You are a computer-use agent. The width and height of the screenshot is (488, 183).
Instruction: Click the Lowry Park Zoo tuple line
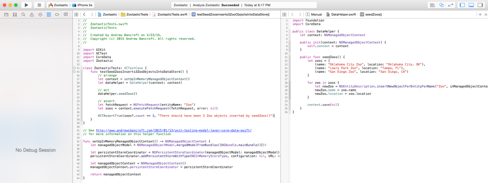359,68
